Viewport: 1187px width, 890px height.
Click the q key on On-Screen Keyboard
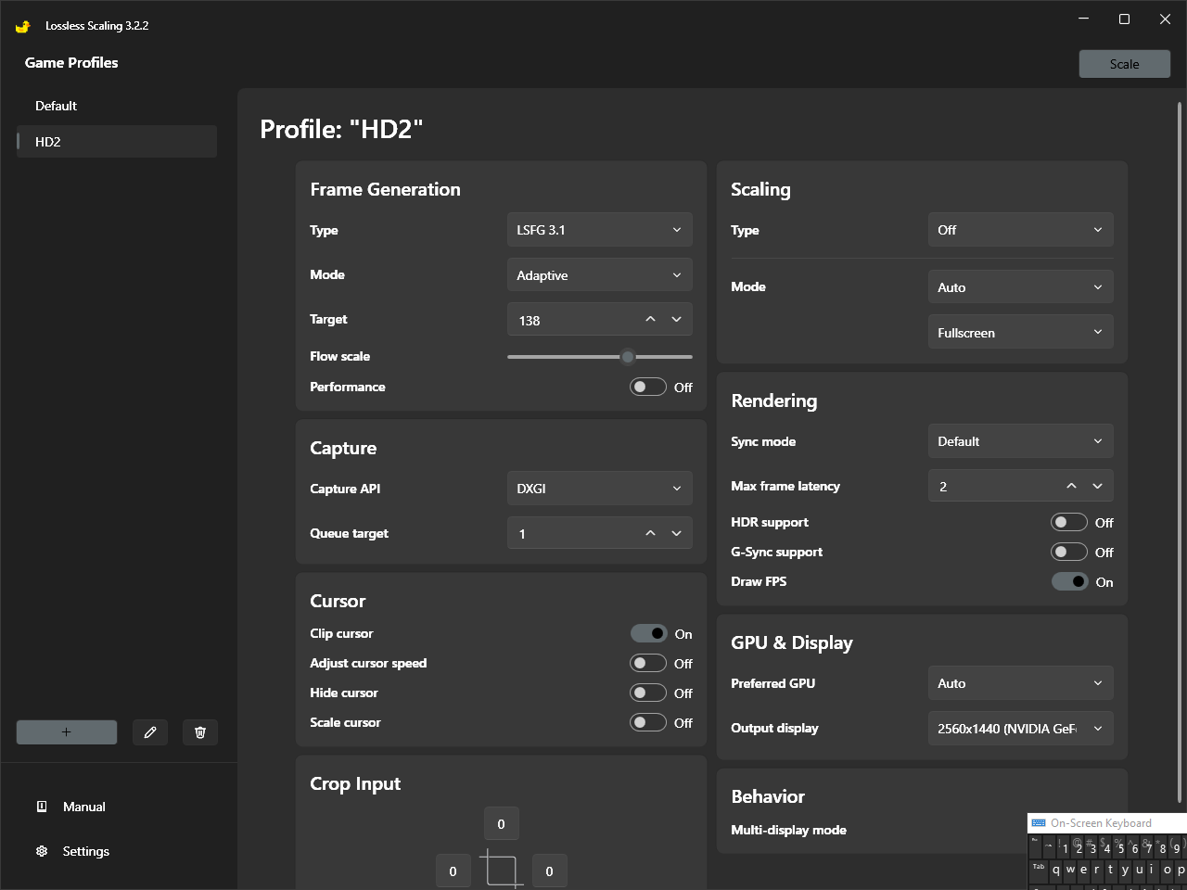pos(1056,870)
